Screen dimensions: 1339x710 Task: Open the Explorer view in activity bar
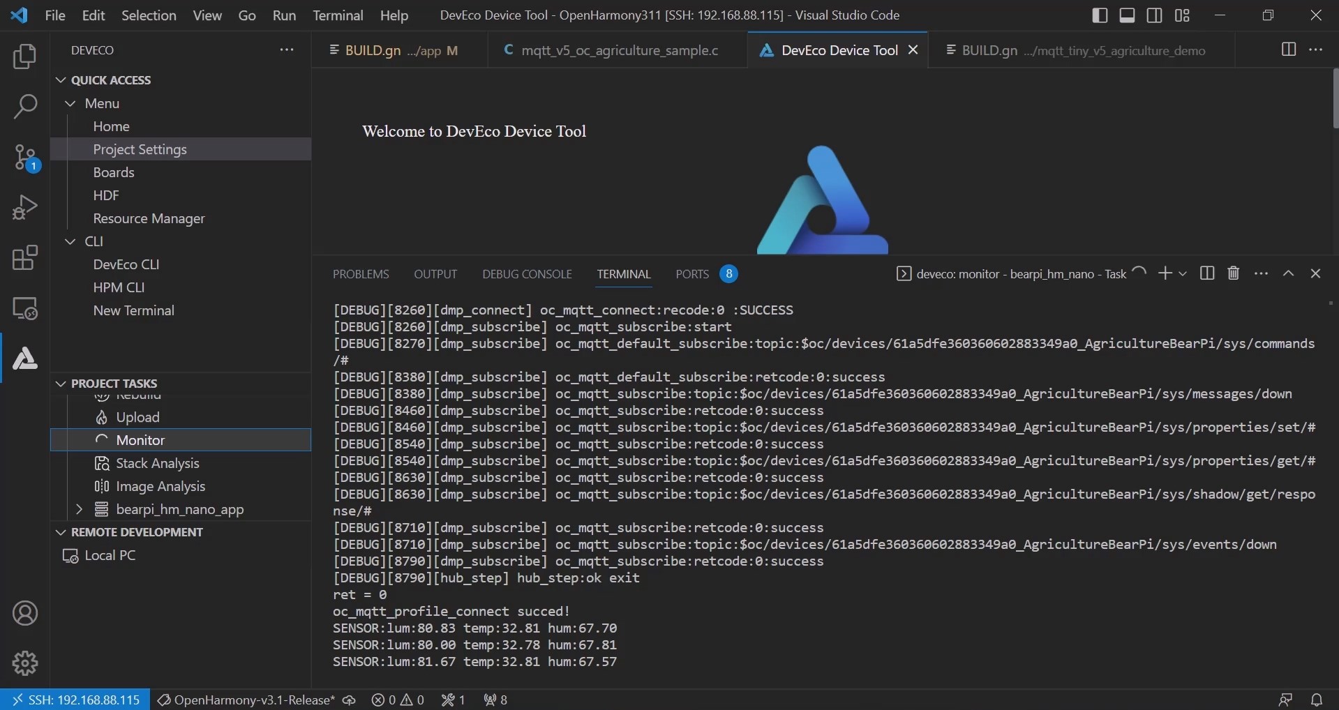(x=25, y=56)
